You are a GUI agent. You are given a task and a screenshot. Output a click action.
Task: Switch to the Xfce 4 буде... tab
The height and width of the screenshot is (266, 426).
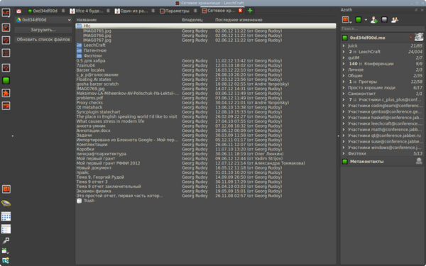(x=89, y=11)
